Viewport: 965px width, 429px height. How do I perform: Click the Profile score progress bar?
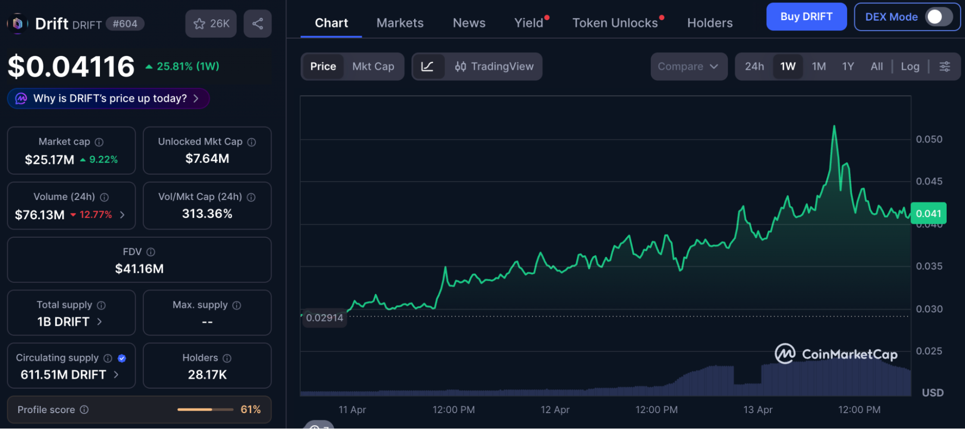click(x=205, y=410)
